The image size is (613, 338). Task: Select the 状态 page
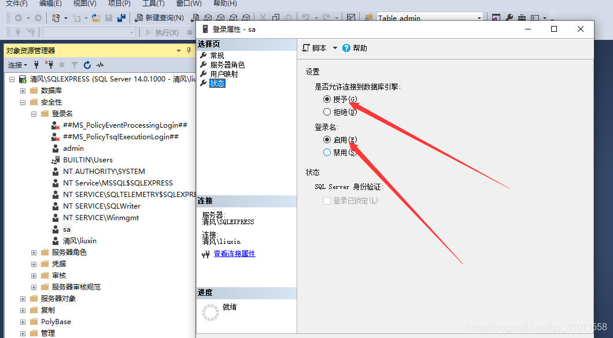tap(217, 83)
